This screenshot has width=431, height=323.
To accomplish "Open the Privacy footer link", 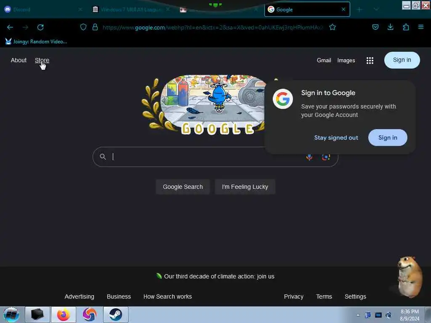I will coord(293,297).
